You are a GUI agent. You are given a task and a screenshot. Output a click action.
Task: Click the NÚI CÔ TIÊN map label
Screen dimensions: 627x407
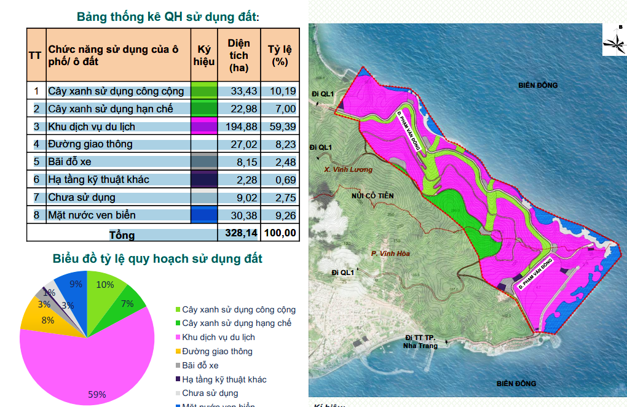tap(373, 196)
